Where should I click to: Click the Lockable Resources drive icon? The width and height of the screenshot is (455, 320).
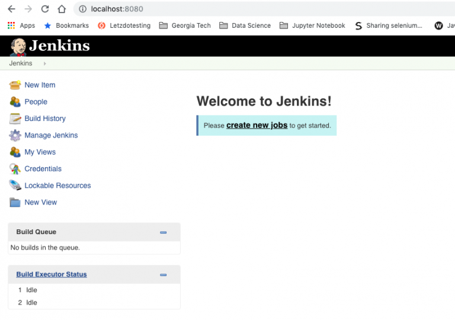15,185
